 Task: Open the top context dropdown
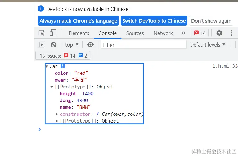click(x=72, y=45)
